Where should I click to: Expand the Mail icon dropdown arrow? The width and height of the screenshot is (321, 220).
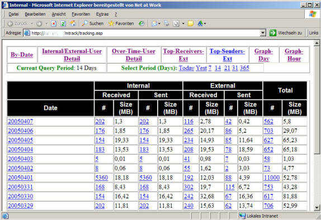159,23
